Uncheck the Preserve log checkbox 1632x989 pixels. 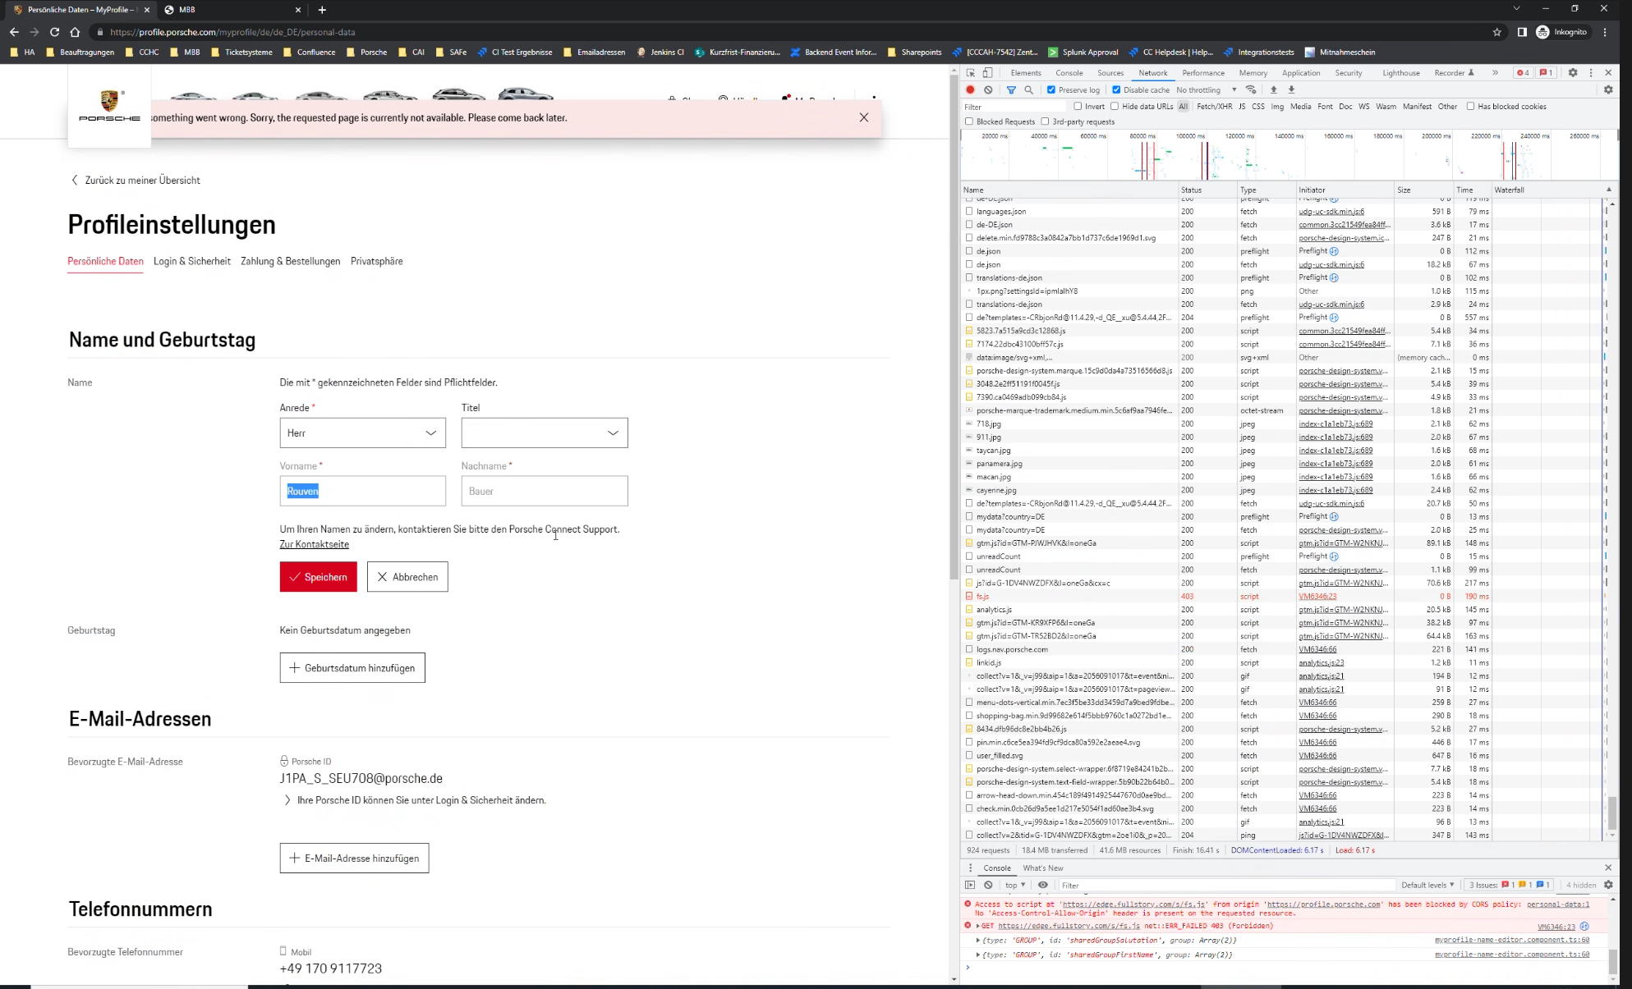pyautogui.click(x=1051, y=89)
